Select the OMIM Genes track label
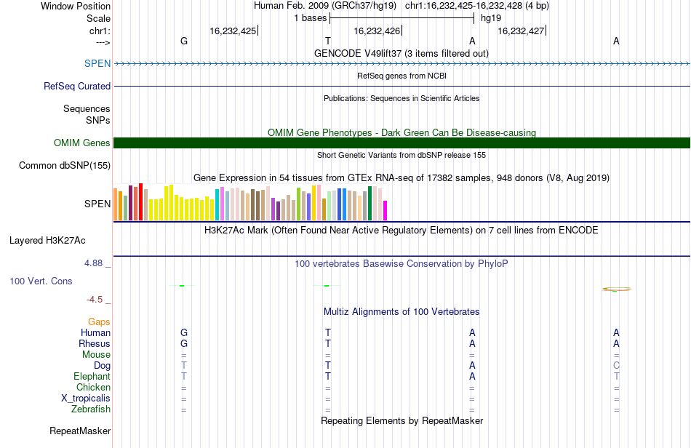 (82, 143)
